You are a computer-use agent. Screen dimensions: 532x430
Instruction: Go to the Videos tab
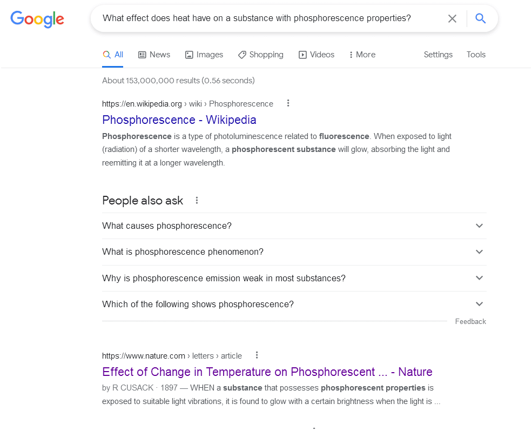pyautogui.click(x=316, y=55)
